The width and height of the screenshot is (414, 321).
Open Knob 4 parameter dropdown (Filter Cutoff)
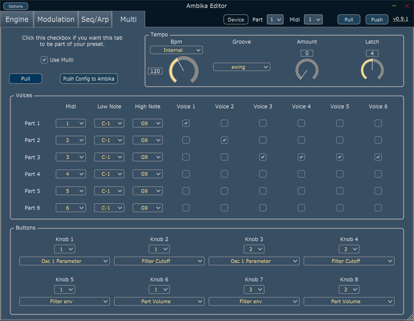click(349, 261)
